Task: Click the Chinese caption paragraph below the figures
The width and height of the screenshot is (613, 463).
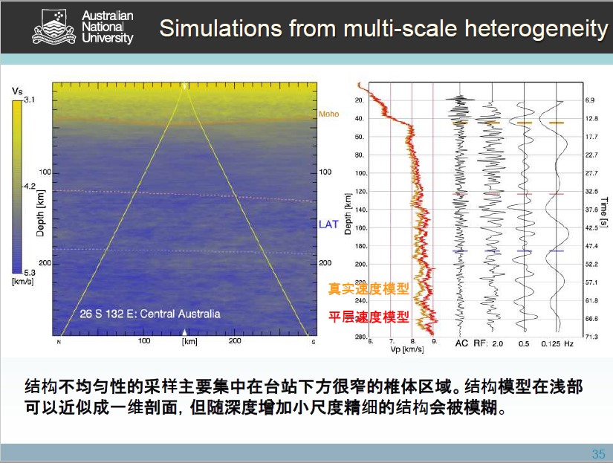Action: click(303, 398)
